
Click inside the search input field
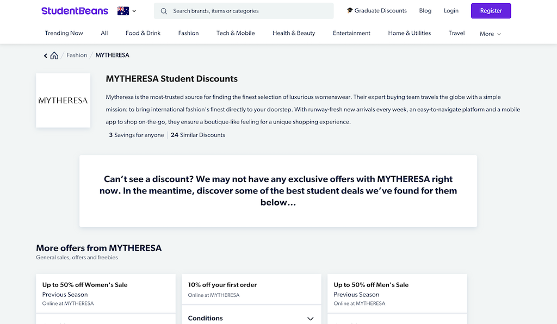tap(245, 10)
